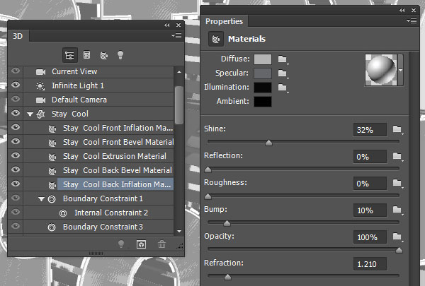The width and height of the screenshot is (425, 286).
Task: Select the Default Camera entry
Action: click(x=79, y=100)
